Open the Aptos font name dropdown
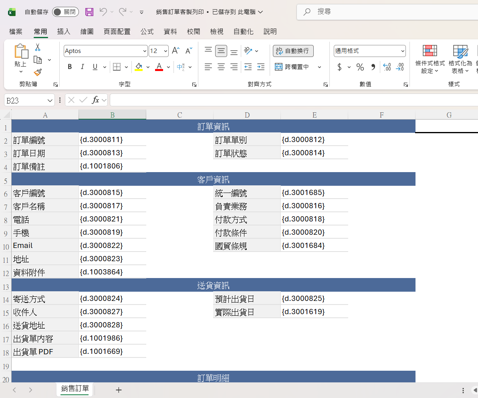The width and height of the screenshot is (478, 398). coord(145,51)
